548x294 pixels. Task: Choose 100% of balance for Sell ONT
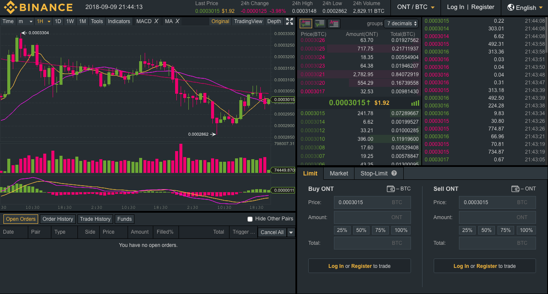coord(526,230)
